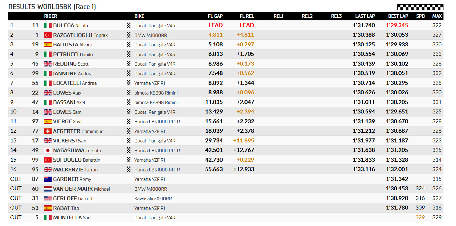Click the BEST LAP column header
Screen dimensions: 456x226
click(x=398, y=16)
